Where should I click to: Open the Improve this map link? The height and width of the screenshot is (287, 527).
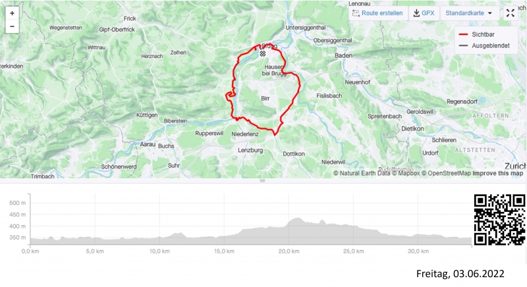pyautogui.click(x=498, y=173)
